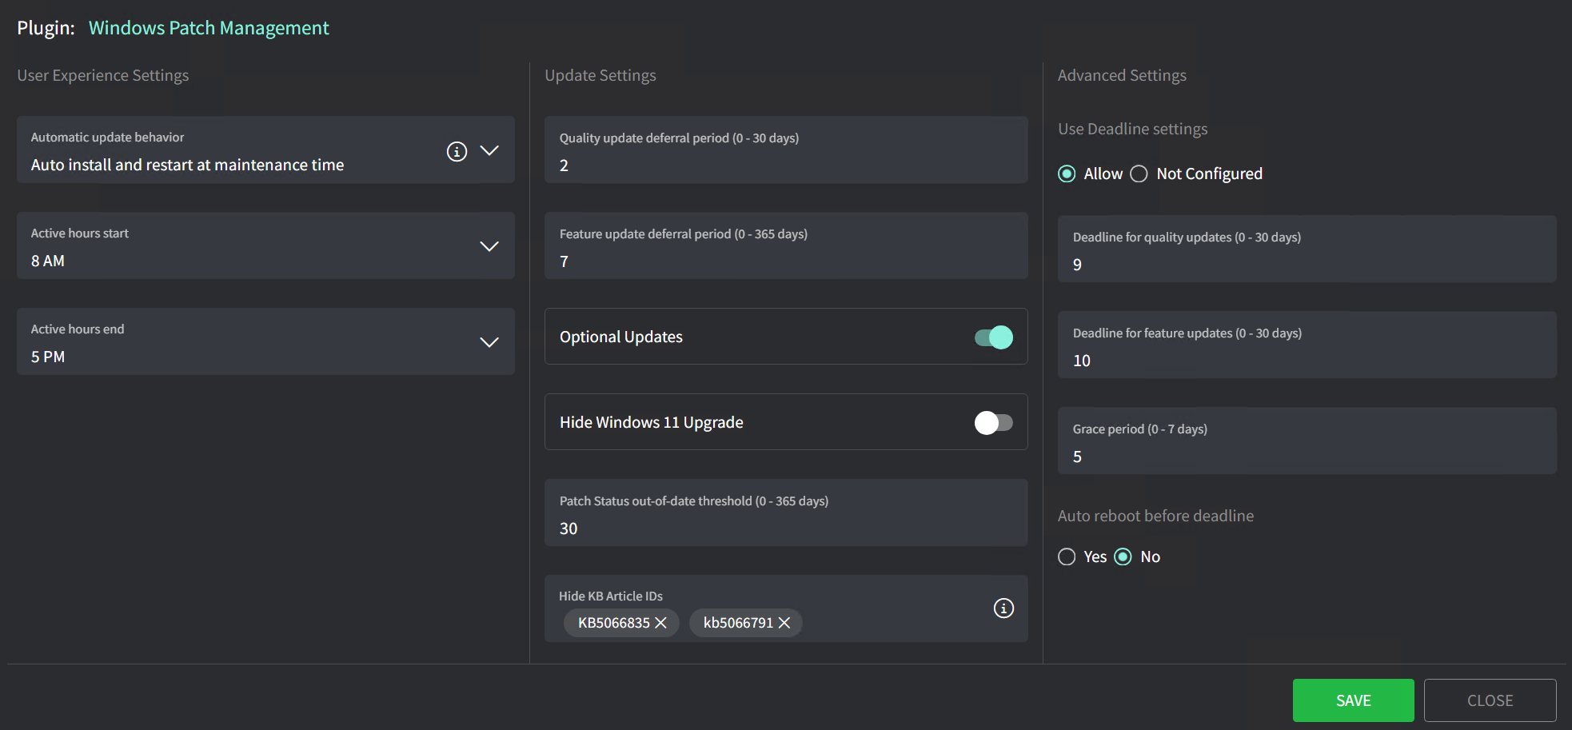Remove the KB5066835 tag
This screenshot has width=1572, height=730.
click(x=661, y=623)
